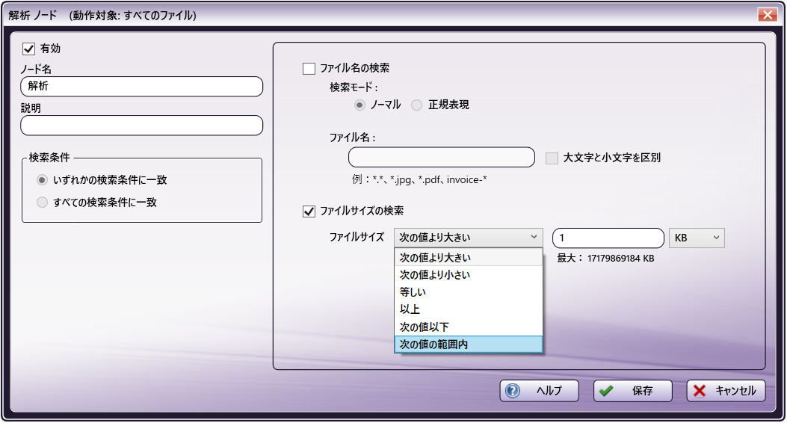
Task: Click the 保存 button
Action: click(632, 391)
